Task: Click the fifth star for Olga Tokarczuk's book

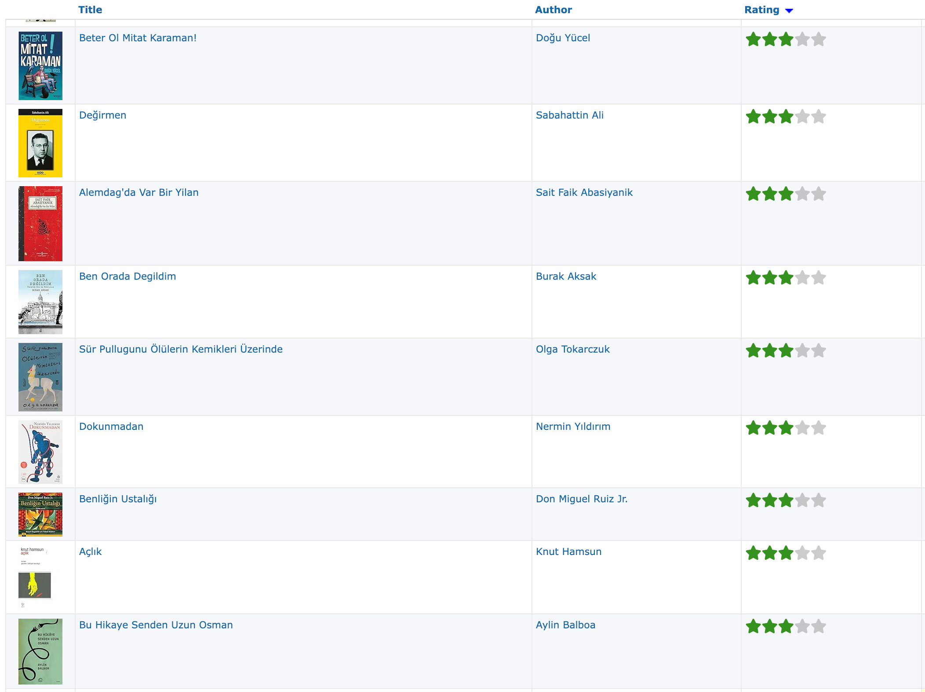Action: [818, 351]
